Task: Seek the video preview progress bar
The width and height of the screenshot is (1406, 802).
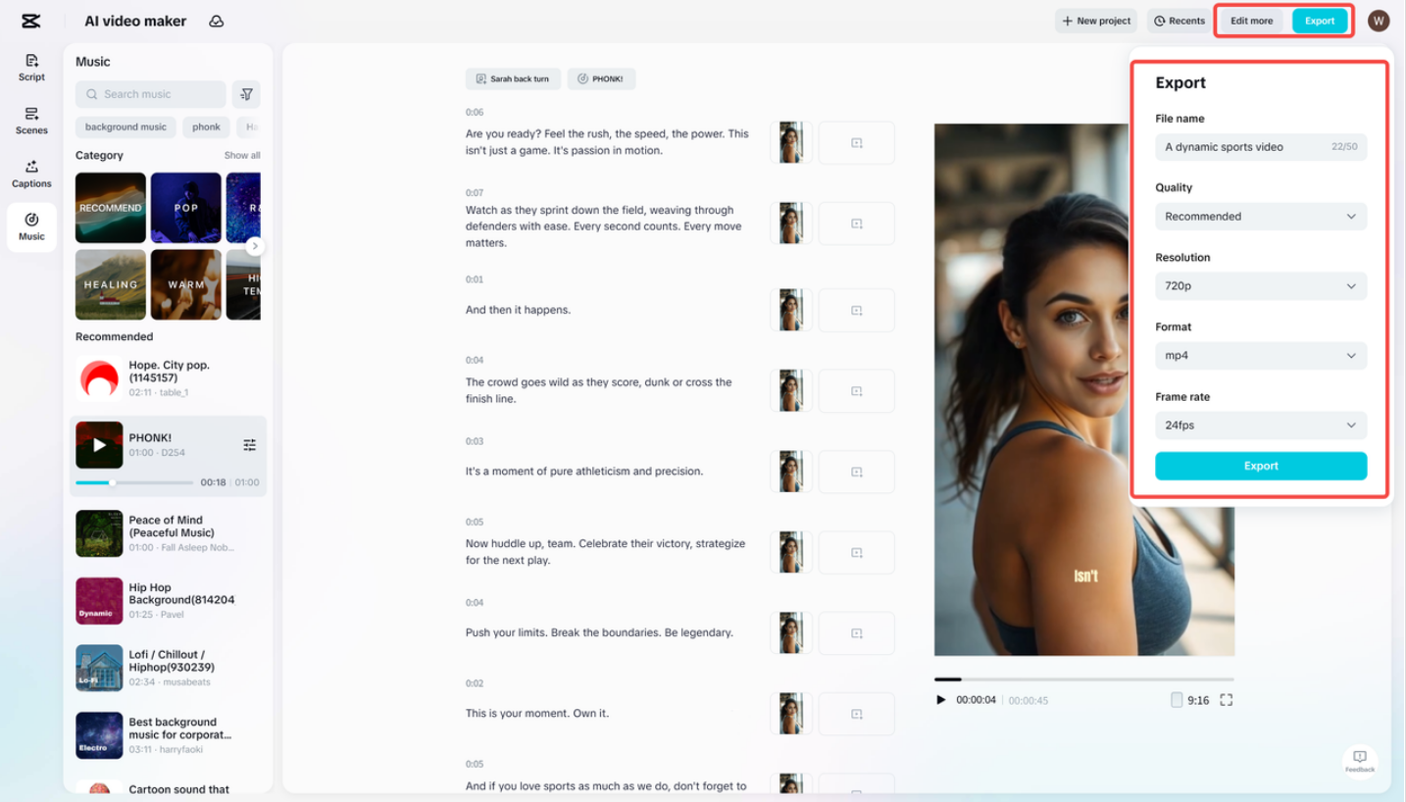Action: click(x=1084, y=678)
